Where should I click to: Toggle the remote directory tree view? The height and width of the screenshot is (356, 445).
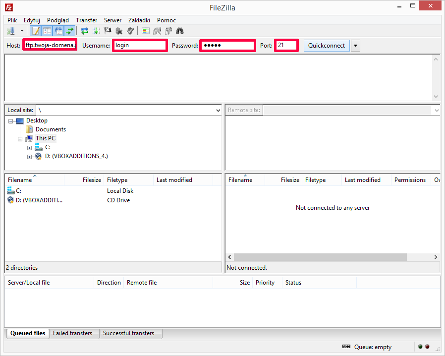tap(58, 31)
